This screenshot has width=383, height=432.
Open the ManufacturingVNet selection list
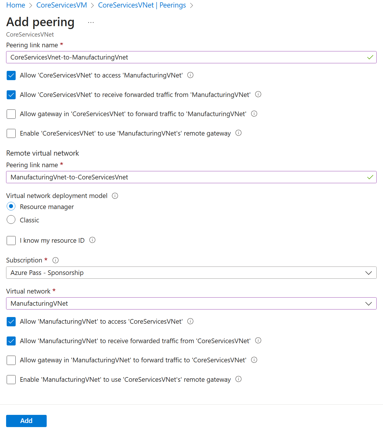point(369,303)
